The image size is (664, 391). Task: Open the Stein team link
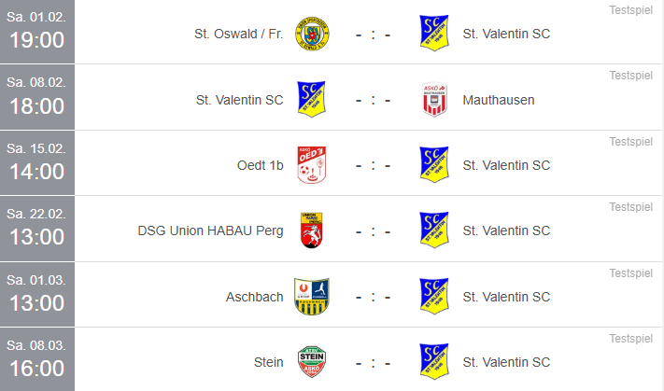coord(268,363)
